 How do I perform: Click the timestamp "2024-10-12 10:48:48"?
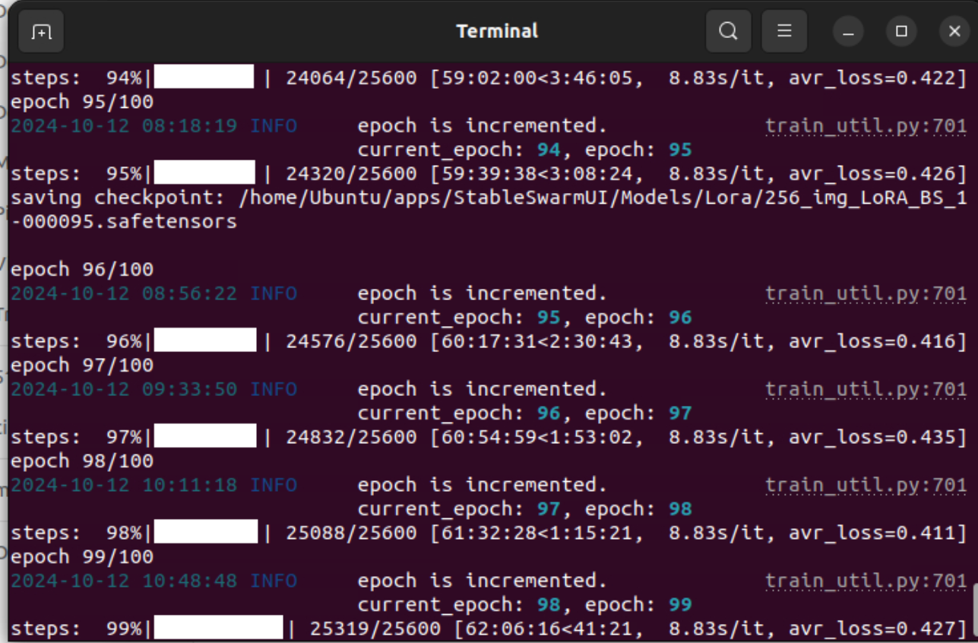pos(124,581)
